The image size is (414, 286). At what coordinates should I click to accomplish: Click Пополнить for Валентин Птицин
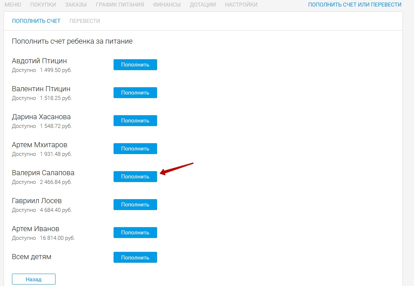[x=135, y=93]
